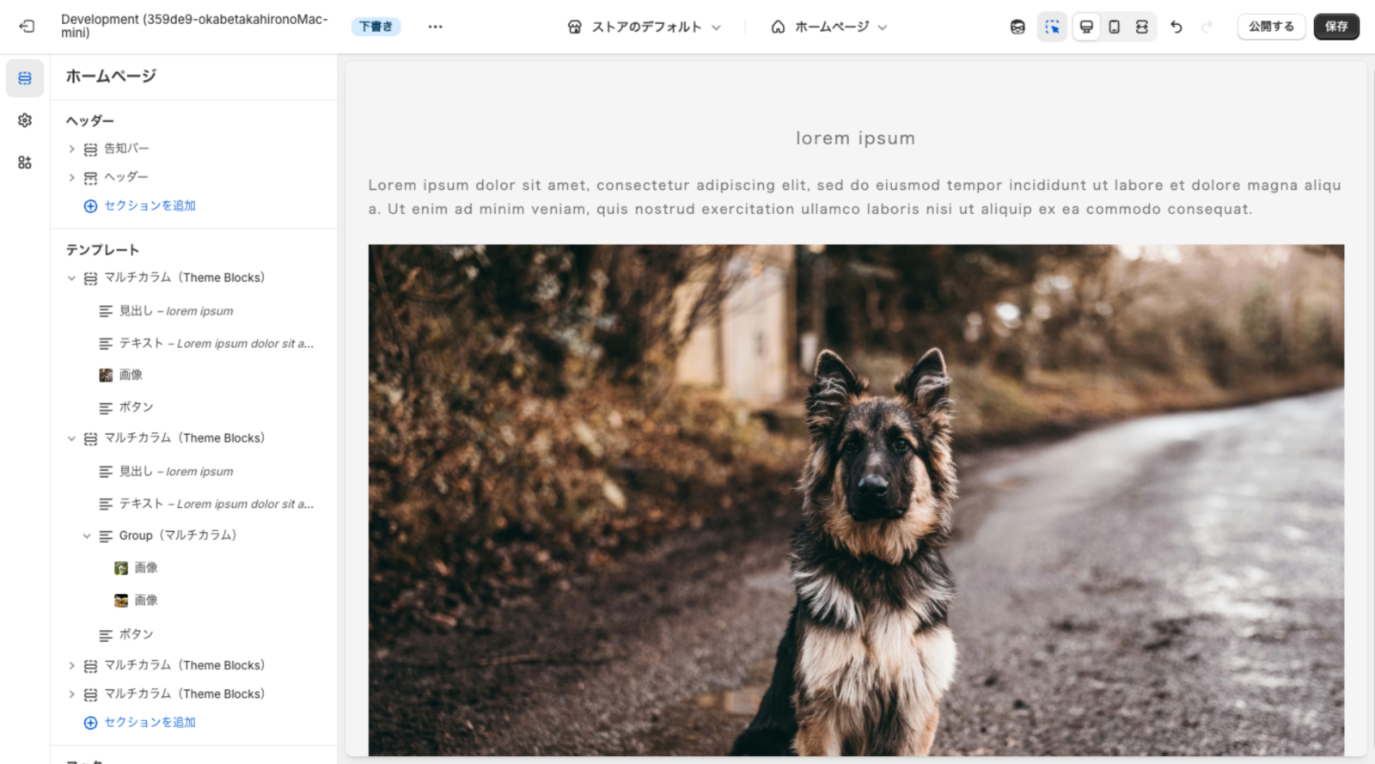Open the ホームページ template dropdown
Viewport: 1375px width, 764px height.
[829, 27]
